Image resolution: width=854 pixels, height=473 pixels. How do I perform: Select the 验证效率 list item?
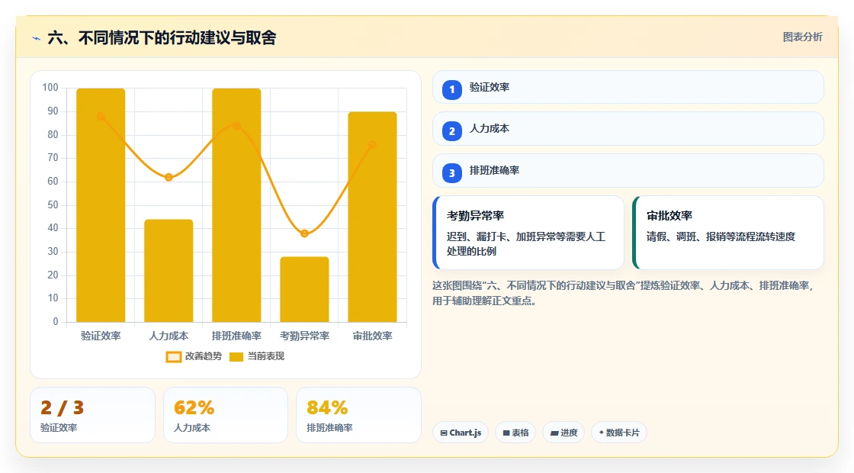pos(628,87)
